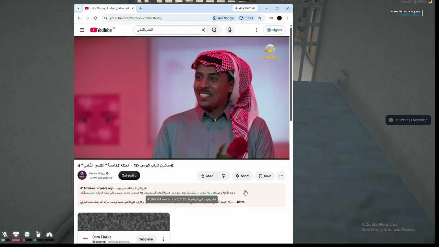Click the browser page scrollbar
439x247 pixels.
[x=291, y=74]
